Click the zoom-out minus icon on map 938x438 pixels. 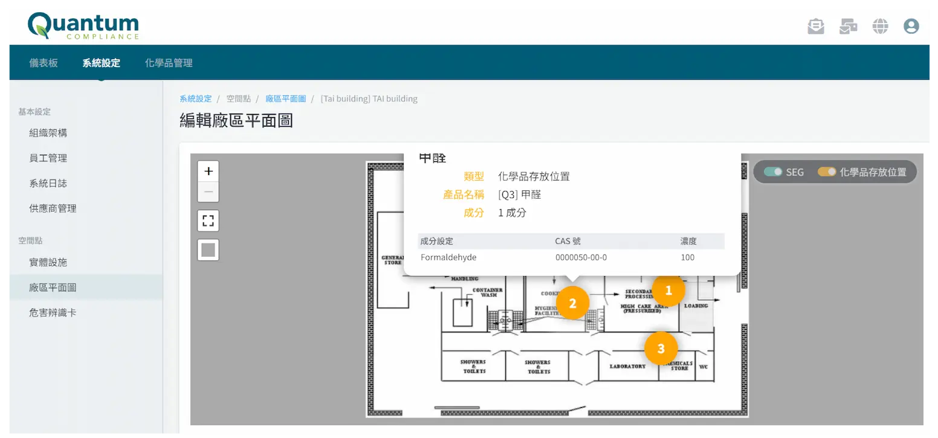pos(208,192)
